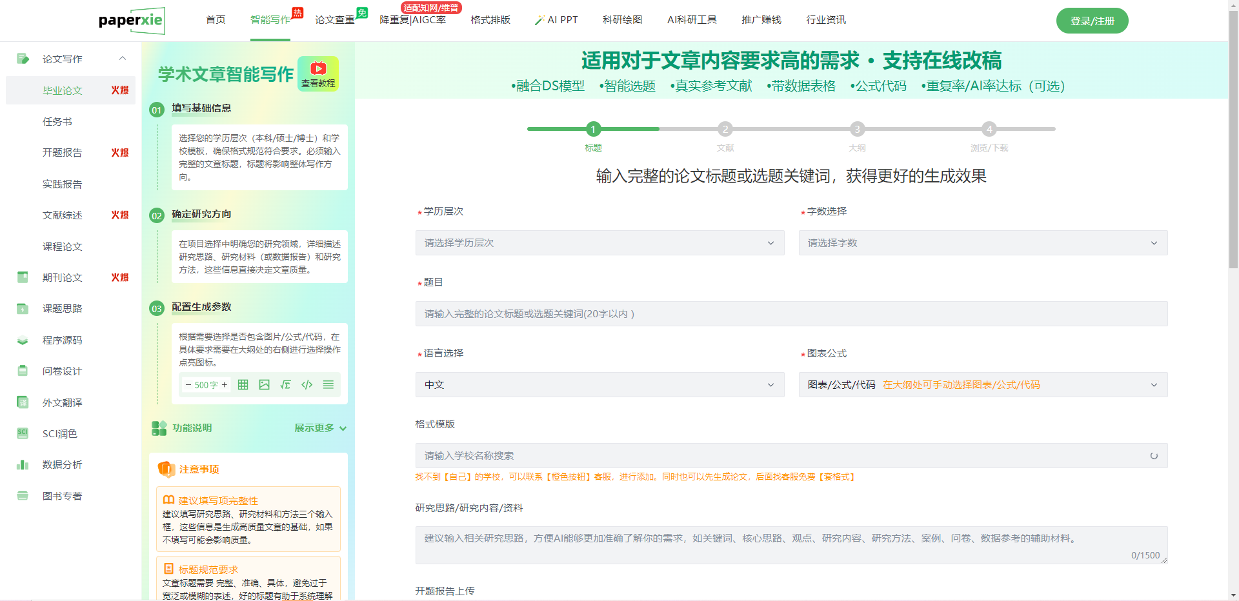This screenshot has width=1239, height=601.
Task: Decrease word count with the minus stepper
Action: click(188, 385)
